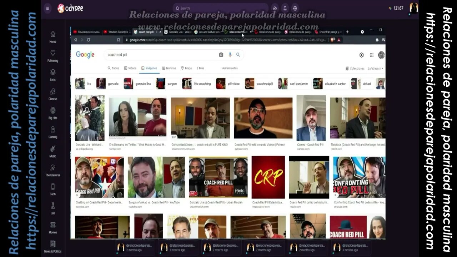Open Google apps grid
Viewport: 457px width, 257px height.
(372, 55)
